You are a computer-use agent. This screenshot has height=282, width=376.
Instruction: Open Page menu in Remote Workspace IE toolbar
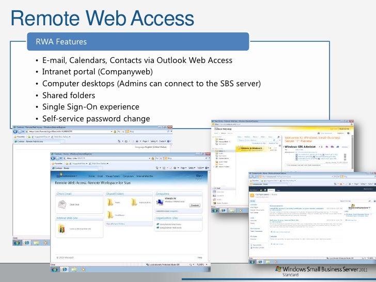click(x=183, y=168)
